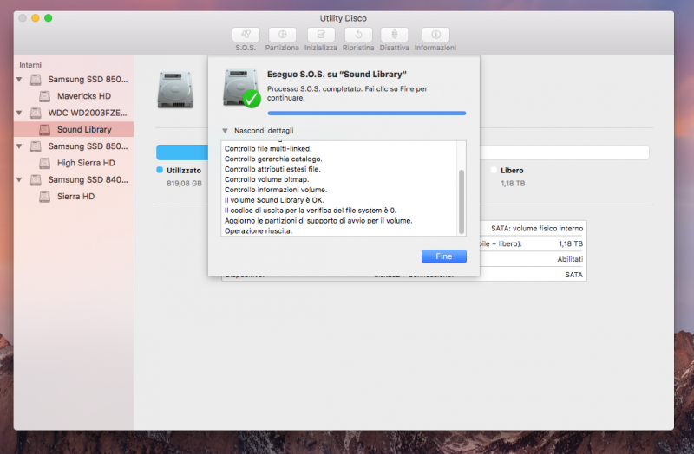Click the Samsung SSD 840 disk icon
The width and height of the screenshot is (694, 454).
click(x=36, y=180)
